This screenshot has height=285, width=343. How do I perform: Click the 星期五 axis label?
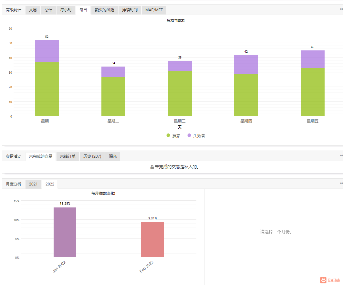click(313, 121)
